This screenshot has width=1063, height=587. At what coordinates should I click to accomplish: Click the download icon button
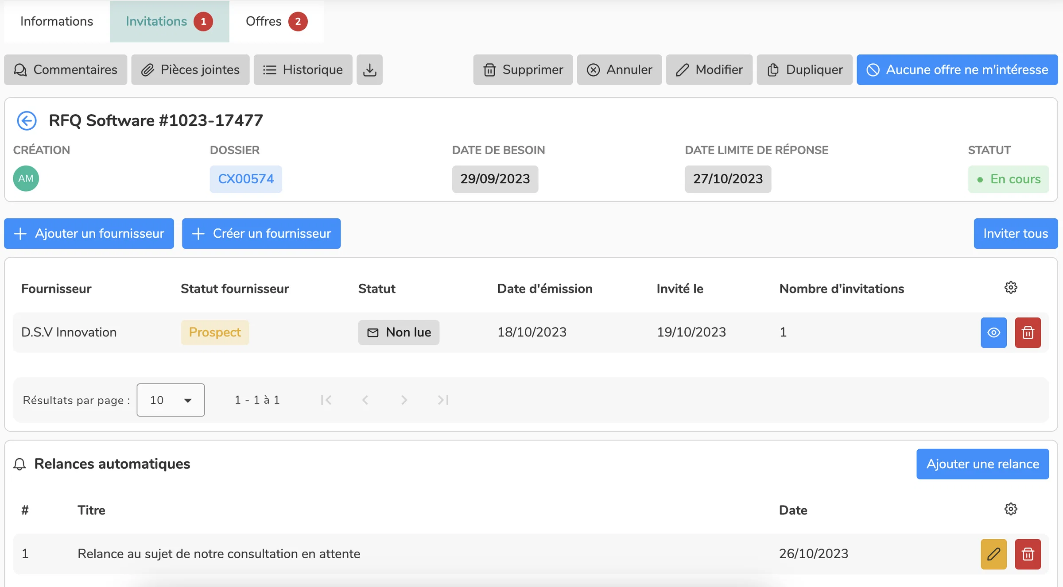[x=369, y=70]
